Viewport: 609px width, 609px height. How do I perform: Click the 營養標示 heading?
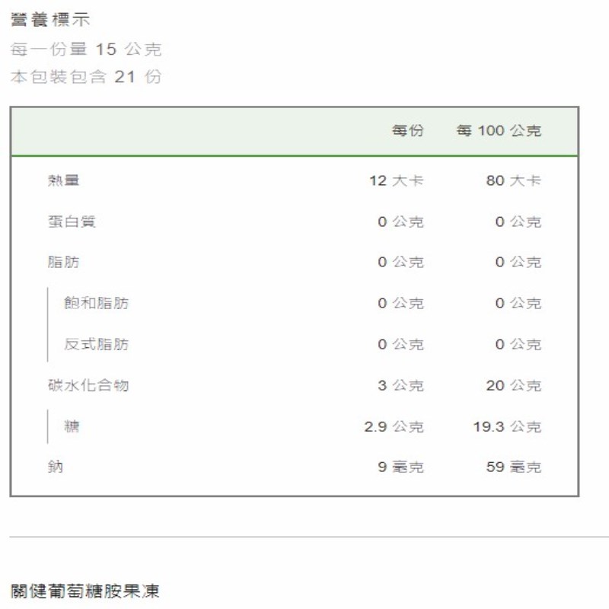coord(50,21)
